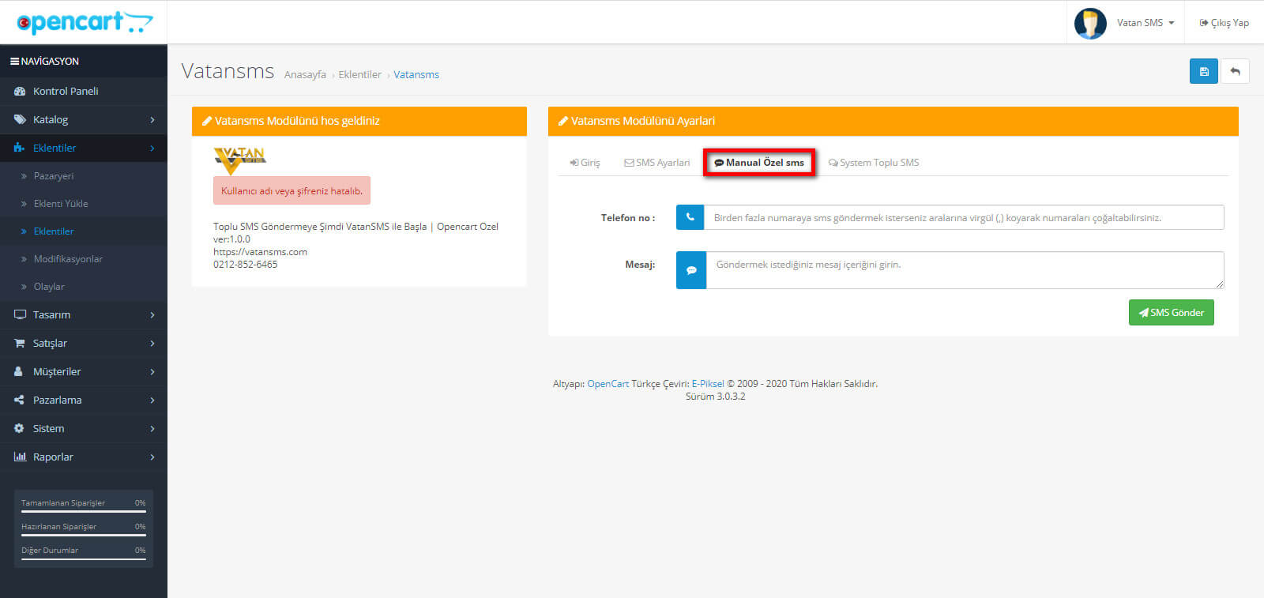
Task: Open Eklenti Yükle submenu item
Action: (84, 204)
